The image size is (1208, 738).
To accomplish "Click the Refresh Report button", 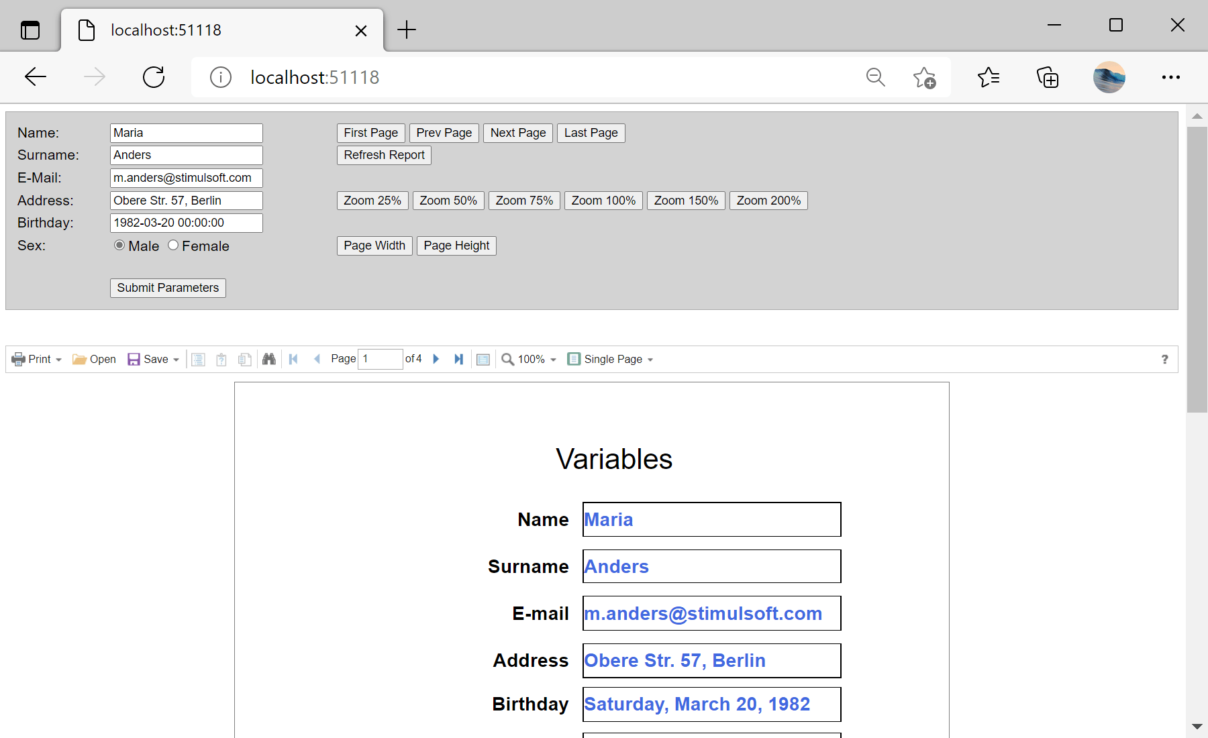I will 383,155.
